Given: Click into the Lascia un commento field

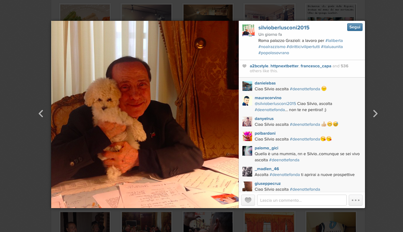Looking at the screenshot, I should 302,200.
